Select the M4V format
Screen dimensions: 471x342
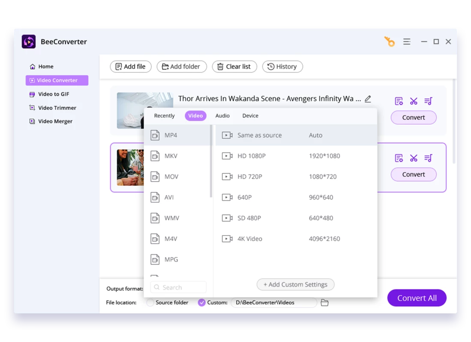[178, 239]
